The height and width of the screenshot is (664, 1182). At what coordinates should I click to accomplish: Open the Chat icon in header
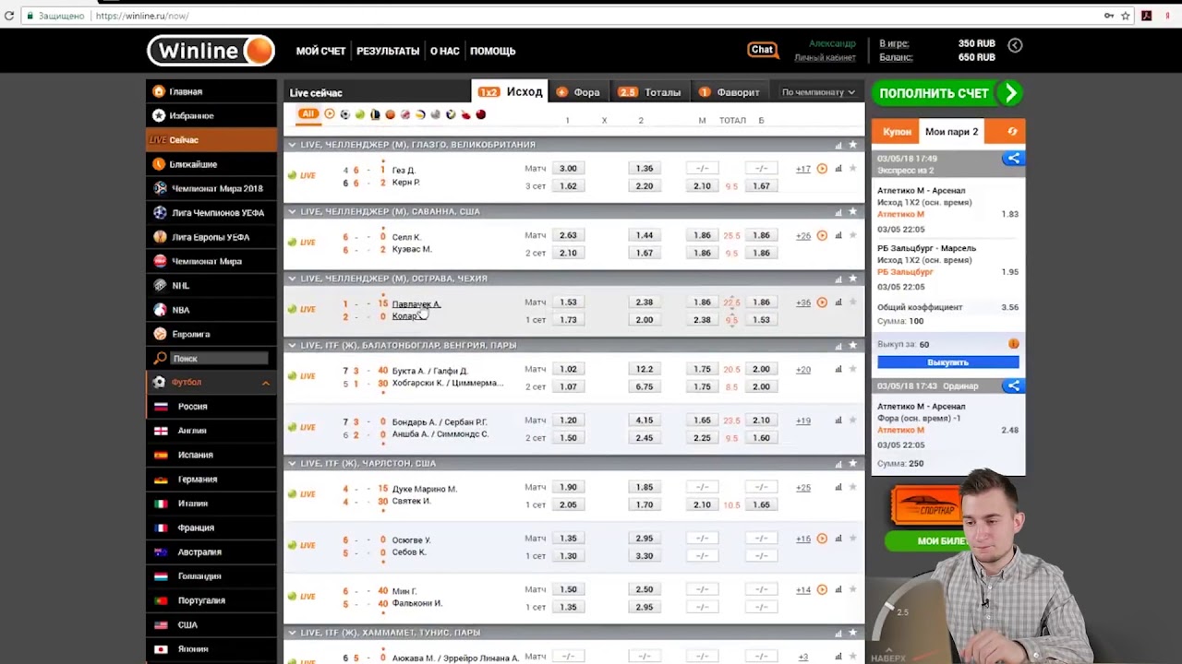[x=762, y=50]
